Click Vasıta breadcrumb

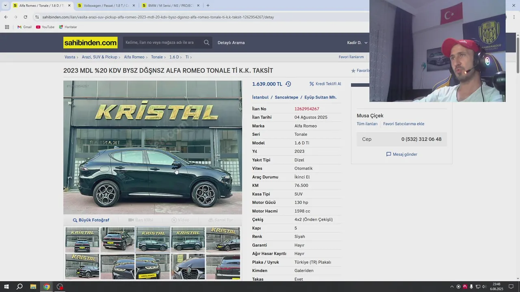[70, 57]
